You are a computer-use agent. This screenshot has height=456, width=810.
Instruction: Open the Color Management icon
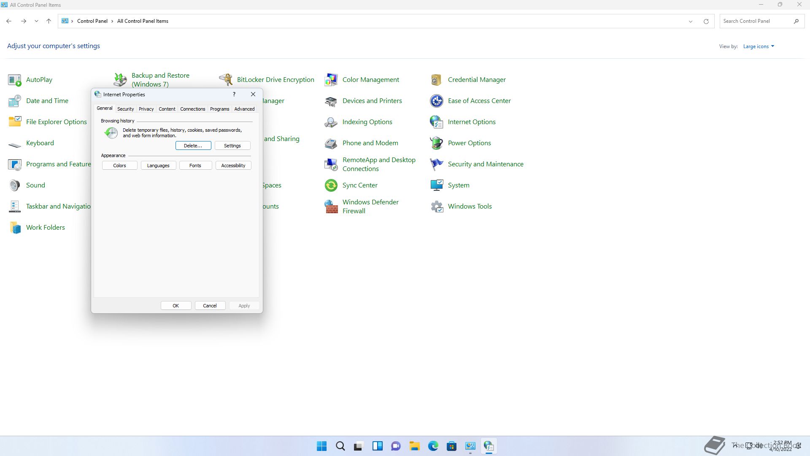pos(331,80)
